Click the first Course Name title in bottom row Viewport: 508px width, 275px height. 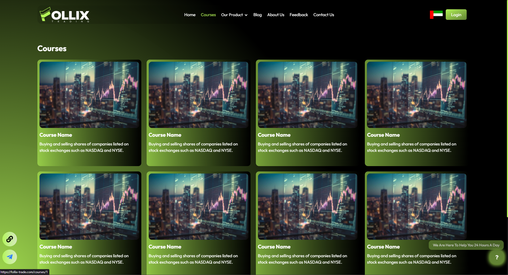(56, 247)
